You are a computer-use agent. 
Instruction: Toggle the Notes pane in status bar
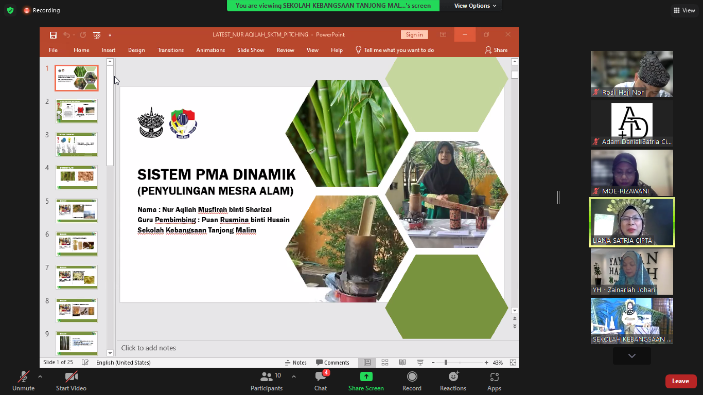[x=296, y=363]
